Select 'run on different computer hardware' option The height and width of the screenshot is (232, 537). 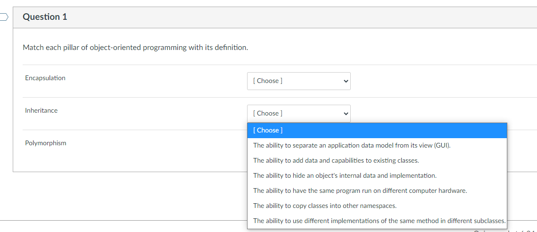360,191
